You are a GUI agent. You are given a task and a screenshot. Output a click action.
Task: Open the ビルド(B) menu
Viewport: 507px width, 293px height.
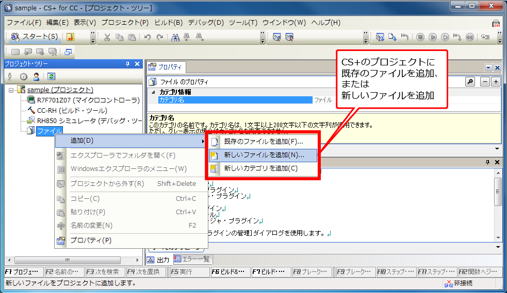[x=168, y=22]
